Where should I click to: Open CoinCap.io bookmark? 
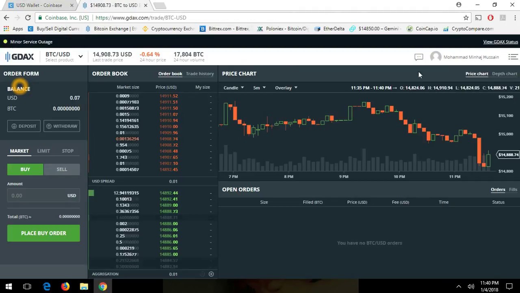[x=422, y=29]
